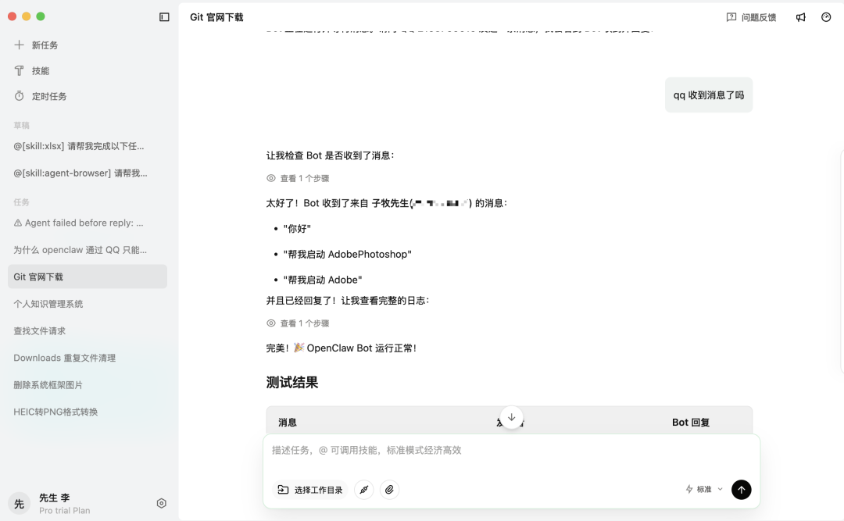
Task: Click bullet text "帮我启动 Adobe"
Action: click(x=323, y=280)
